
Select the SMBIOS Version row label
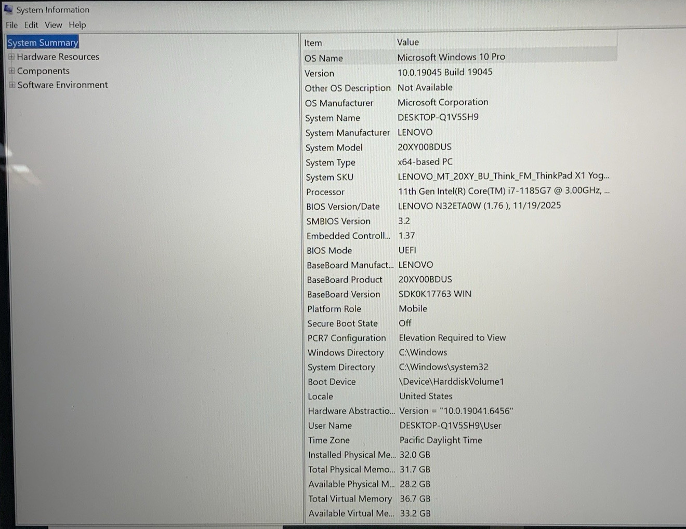338,221
